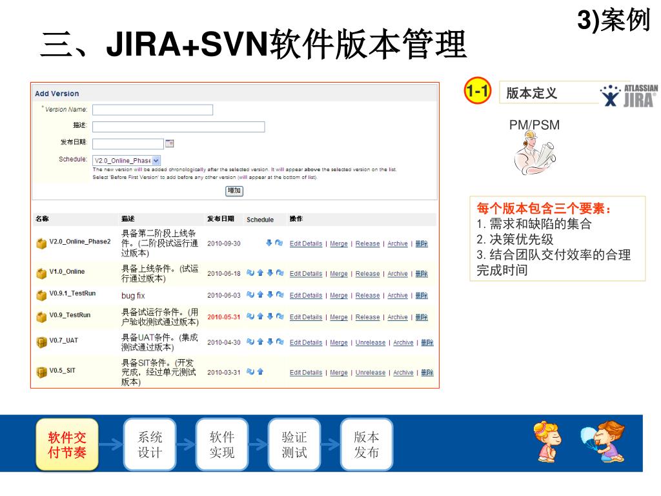Move V0.9_TestRun up one position

coord(260,316)
